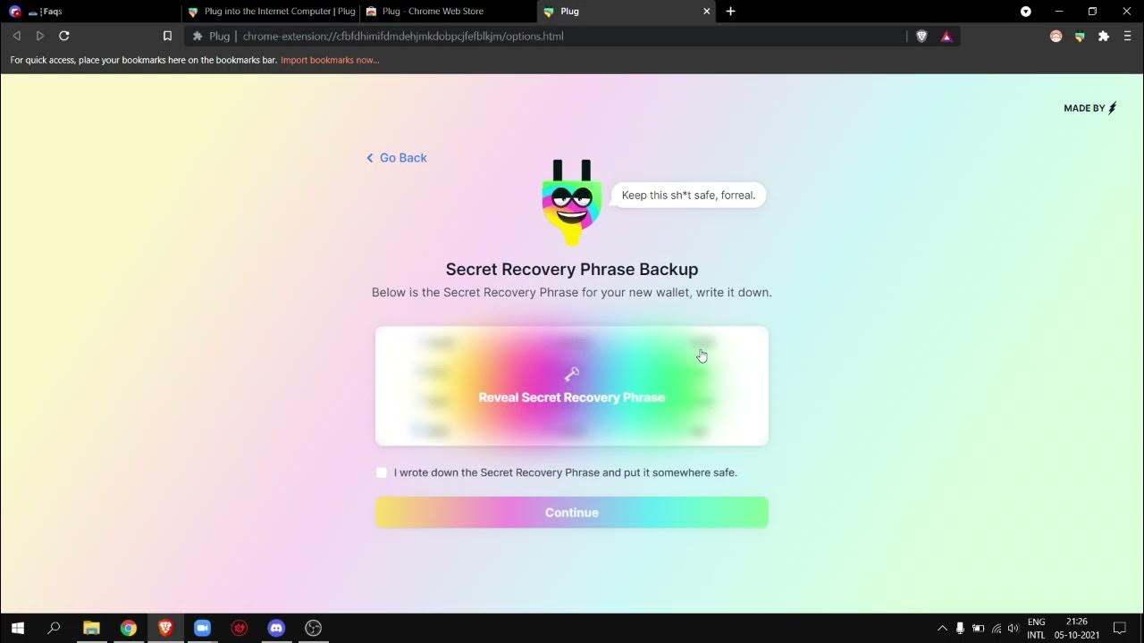Bookmark this page with bookmark icon
The image size is (1144, 643).
[167, 36]
